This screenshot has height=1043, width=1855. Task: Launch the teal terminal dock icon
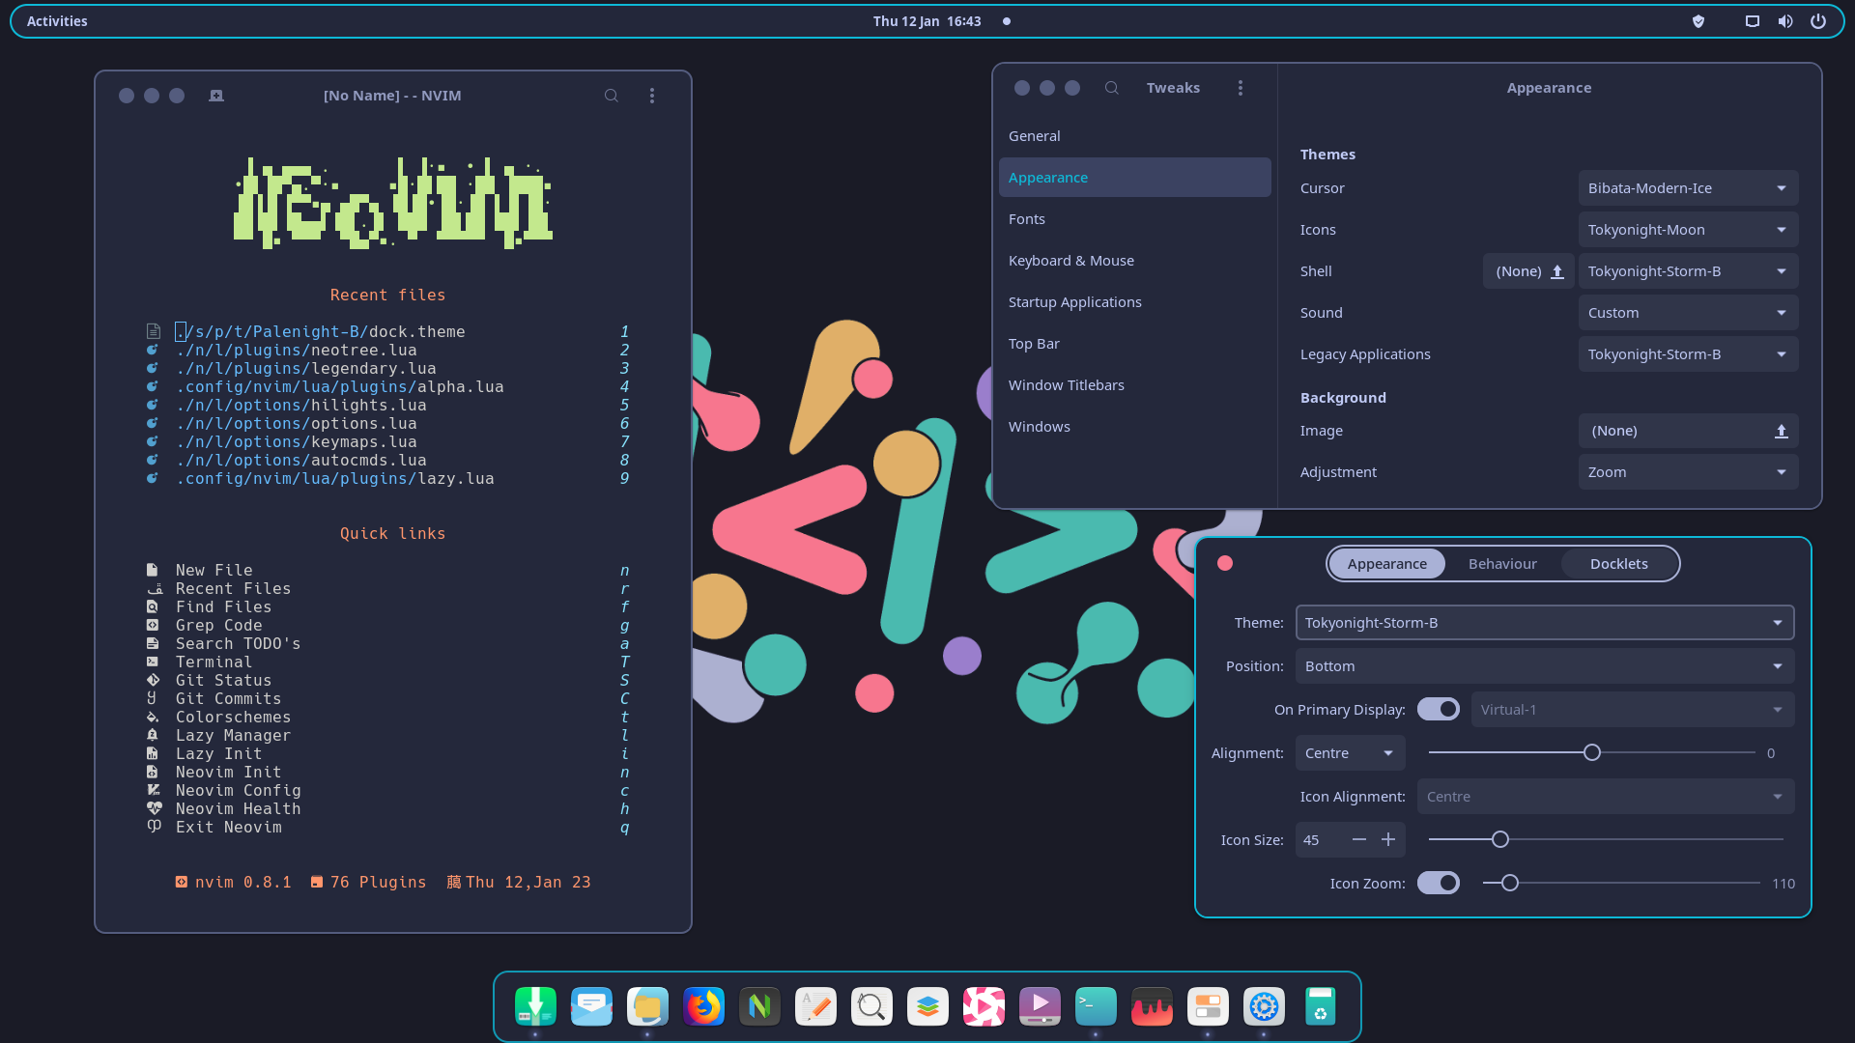(x=1096, y=1006)
